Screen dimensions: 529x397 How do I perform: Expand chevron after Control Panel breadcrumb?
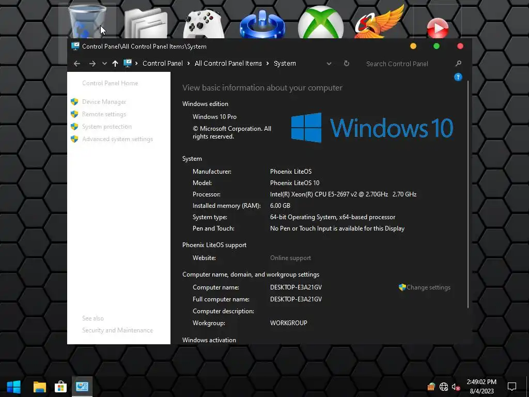pos(188,64)
